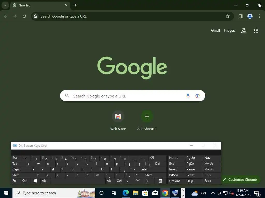
Task: Tap the Nav key on the On-Screen Keyboard
Action: click(x=212, y=158)
